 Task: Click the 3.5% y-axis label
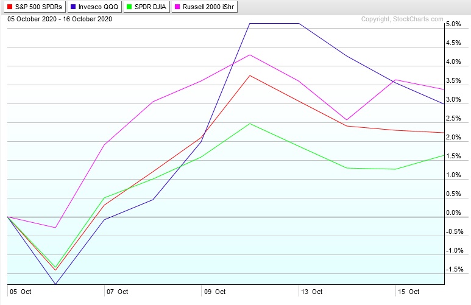tap(453, 81)
